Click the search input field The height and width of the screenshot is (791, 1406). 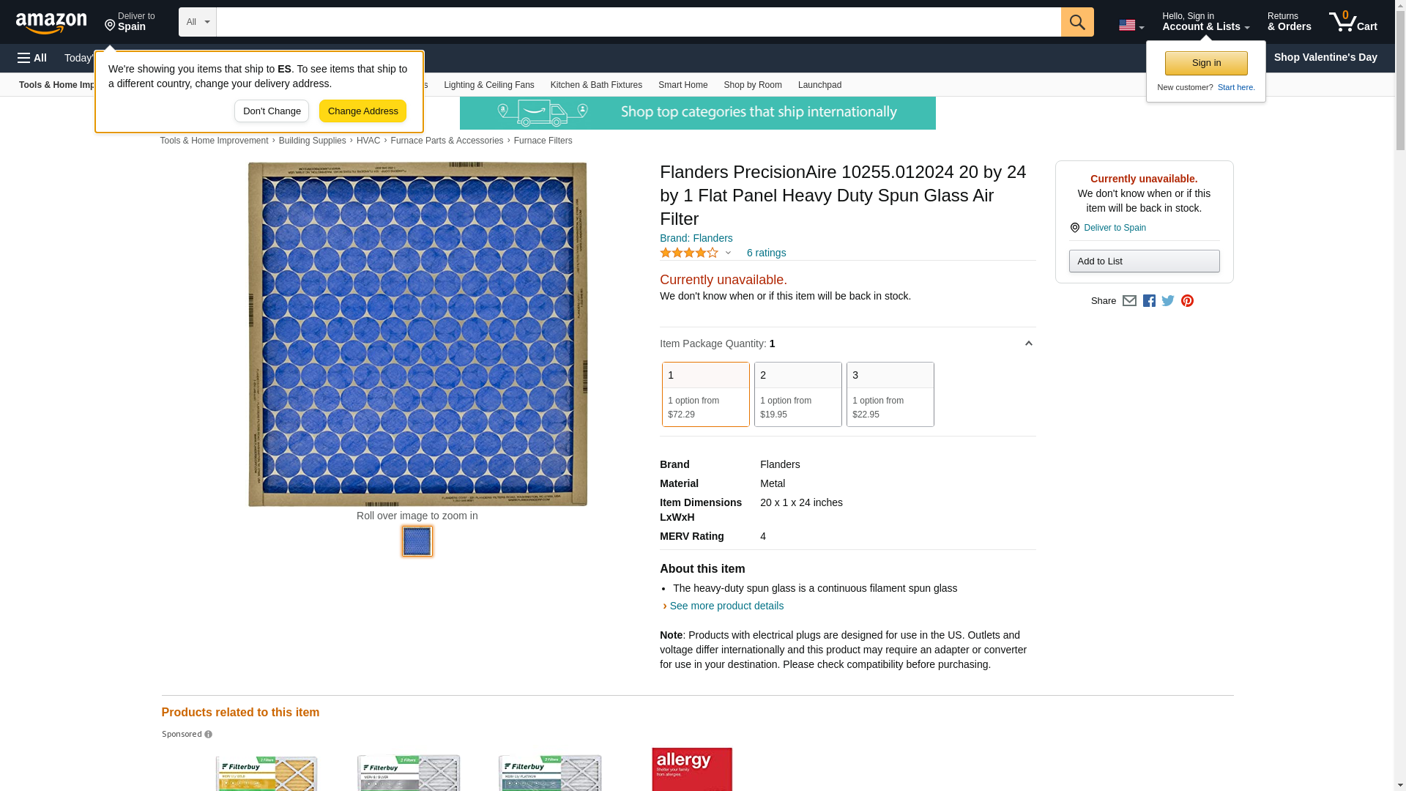637,22
